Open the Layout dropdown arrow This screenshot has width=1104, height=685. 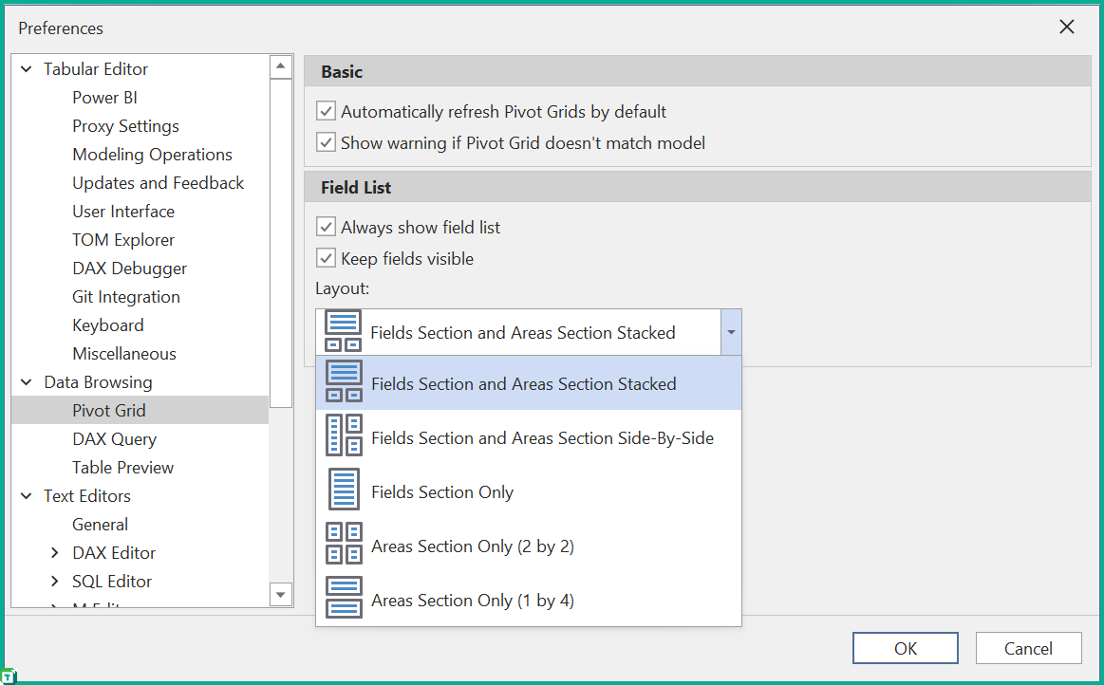[731, 332]
